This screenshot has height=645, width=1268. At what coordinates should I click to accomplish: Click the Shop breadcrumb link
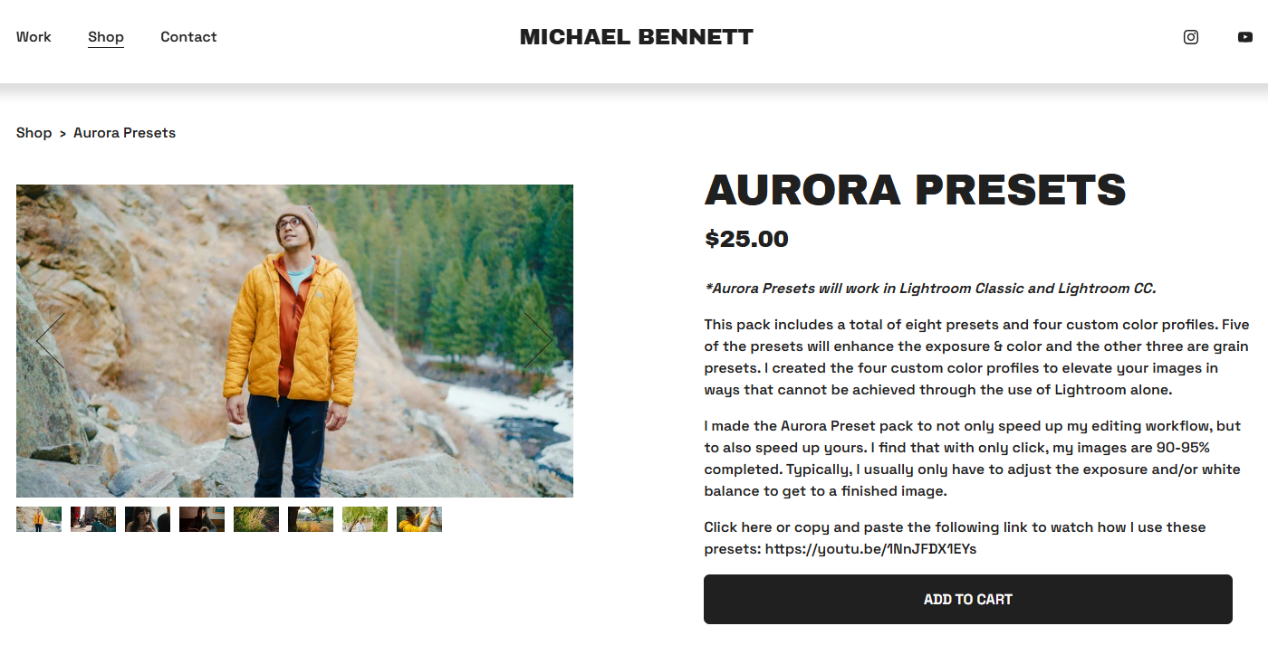(34, 133)
